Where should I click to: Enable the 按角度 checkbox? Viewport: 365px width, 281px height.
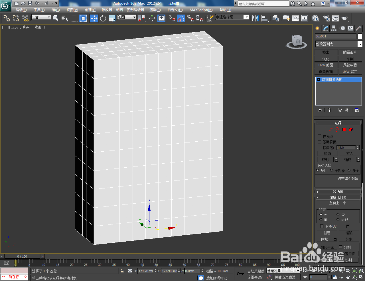pos(319,147)
